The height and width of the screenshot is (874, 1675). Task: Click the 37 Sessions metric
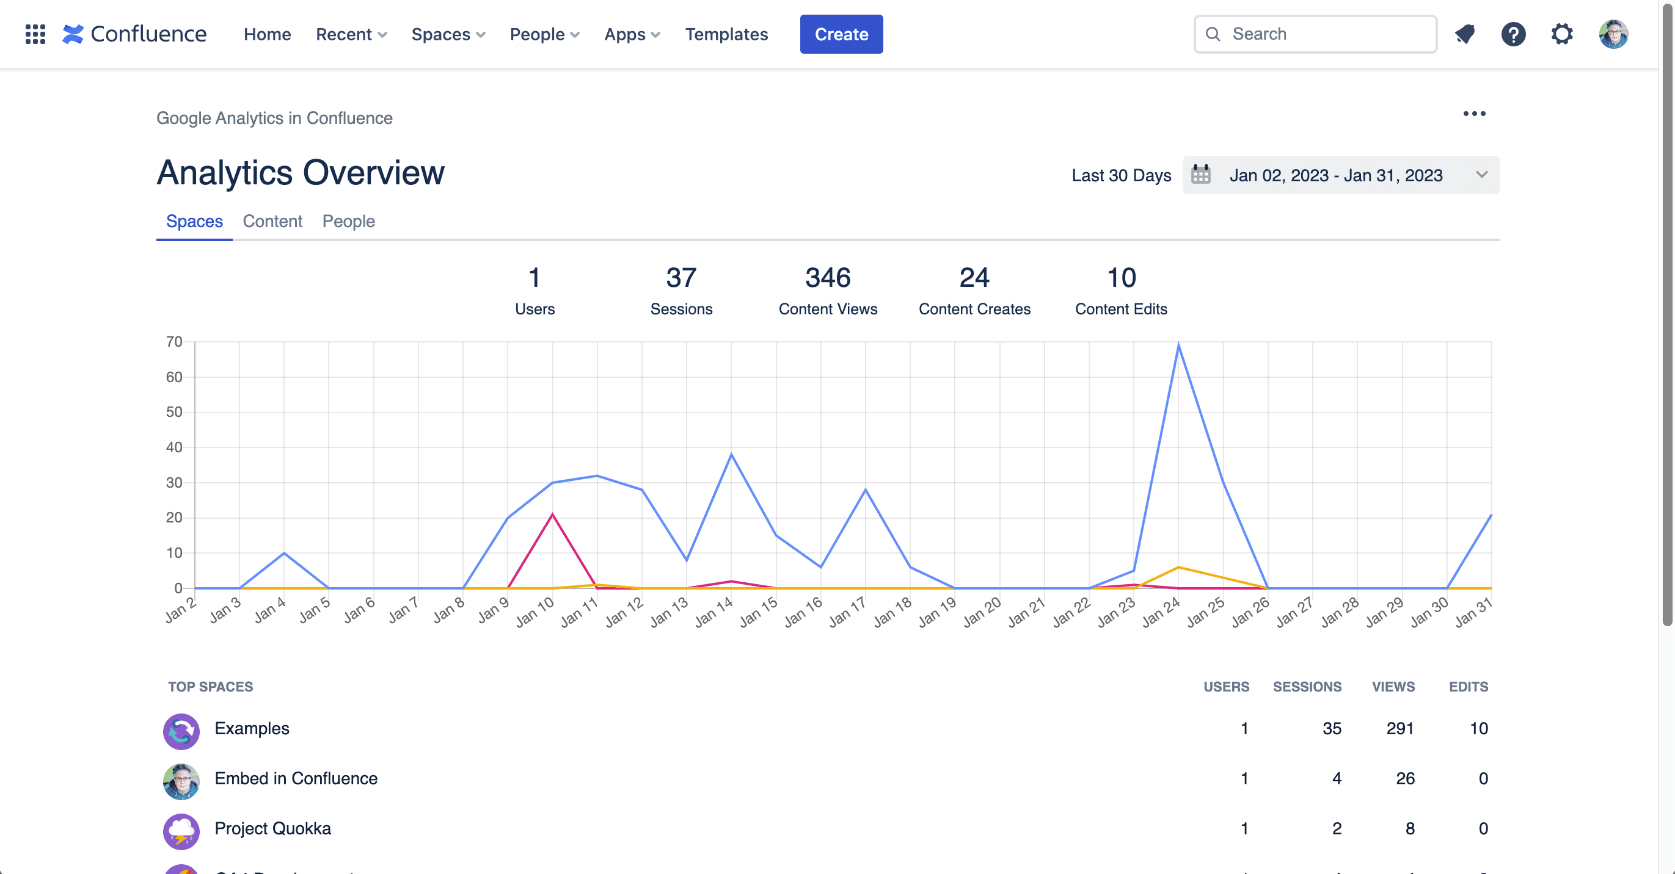pyautogui.click(x=681, y=291)
